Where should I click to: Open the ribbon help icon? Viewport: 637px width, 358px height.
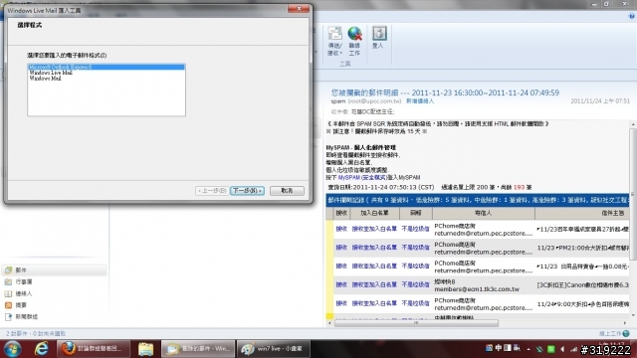(632, 16)
